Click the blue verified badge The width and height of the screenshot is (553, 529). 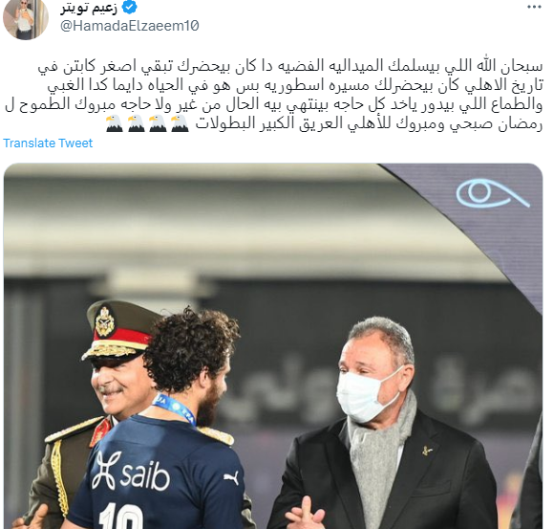pos(130,8)
